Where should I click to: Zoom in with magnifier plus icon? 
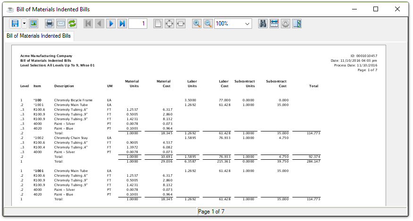(197, 23)
